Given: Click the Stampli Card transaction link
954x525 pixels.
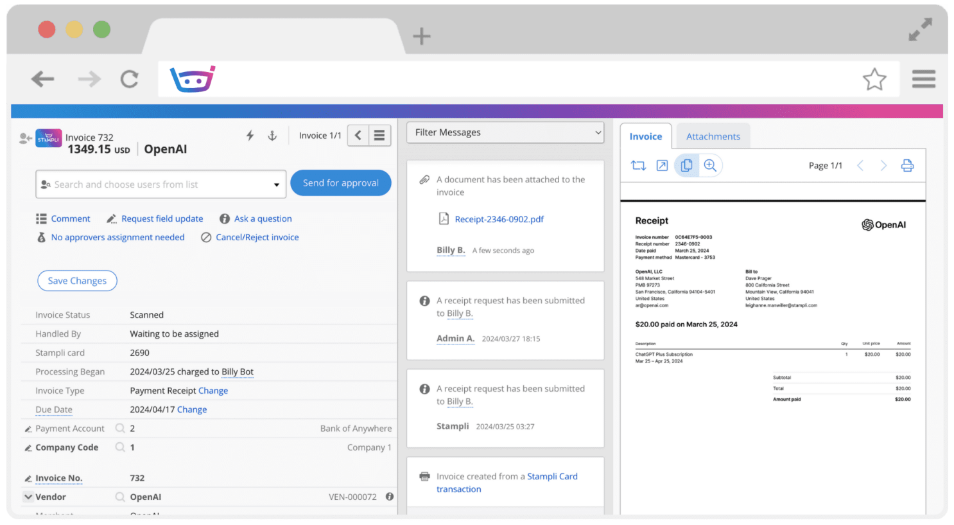Looking at the screenshot, I should tap(507, 483).
